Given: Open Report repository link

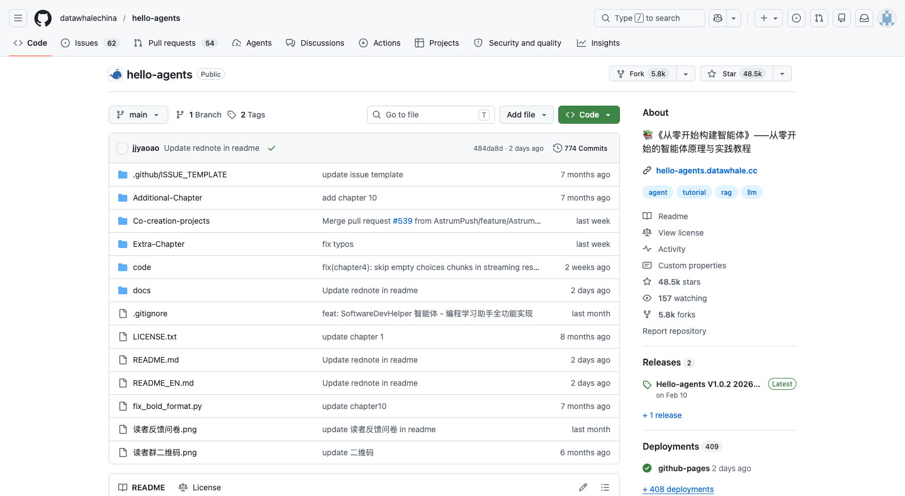Looking at the screenshot, I should click(x=674, y=331).
